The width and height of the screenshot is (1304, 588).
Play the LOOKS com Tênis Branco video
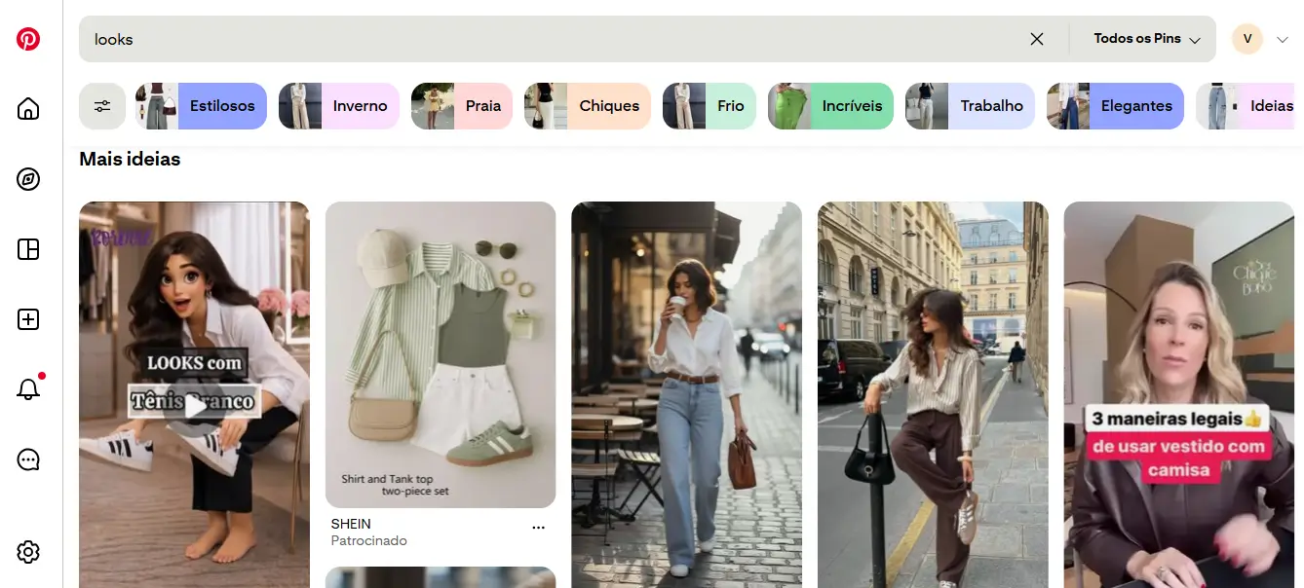196,407
